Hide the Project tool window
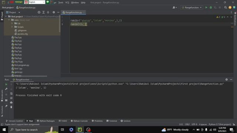237x133 pixels. 58,12
